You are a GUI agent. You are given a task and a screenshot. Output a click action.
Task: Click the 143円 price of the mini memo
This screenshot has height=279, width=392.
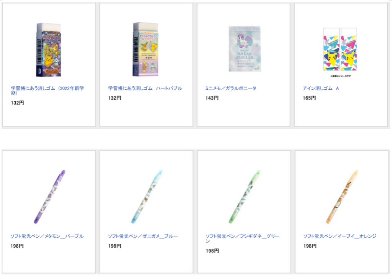point(212,98)
